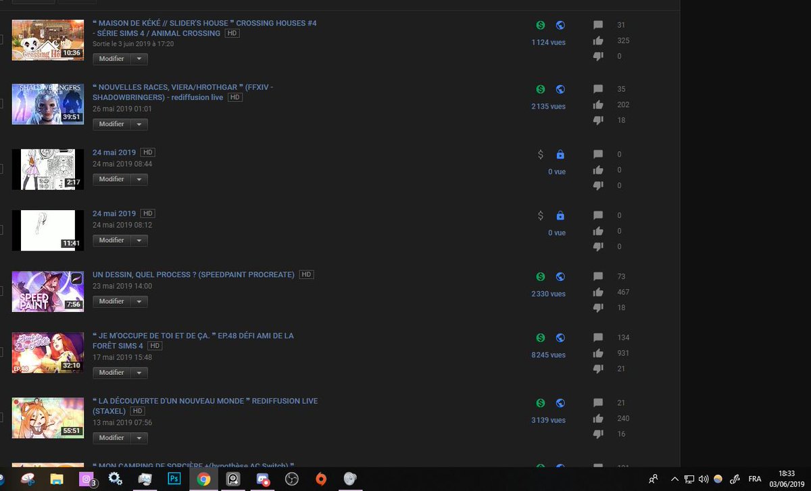
Task: Select checkbox for Nouvelles Races video
Action: click(1, 104)
